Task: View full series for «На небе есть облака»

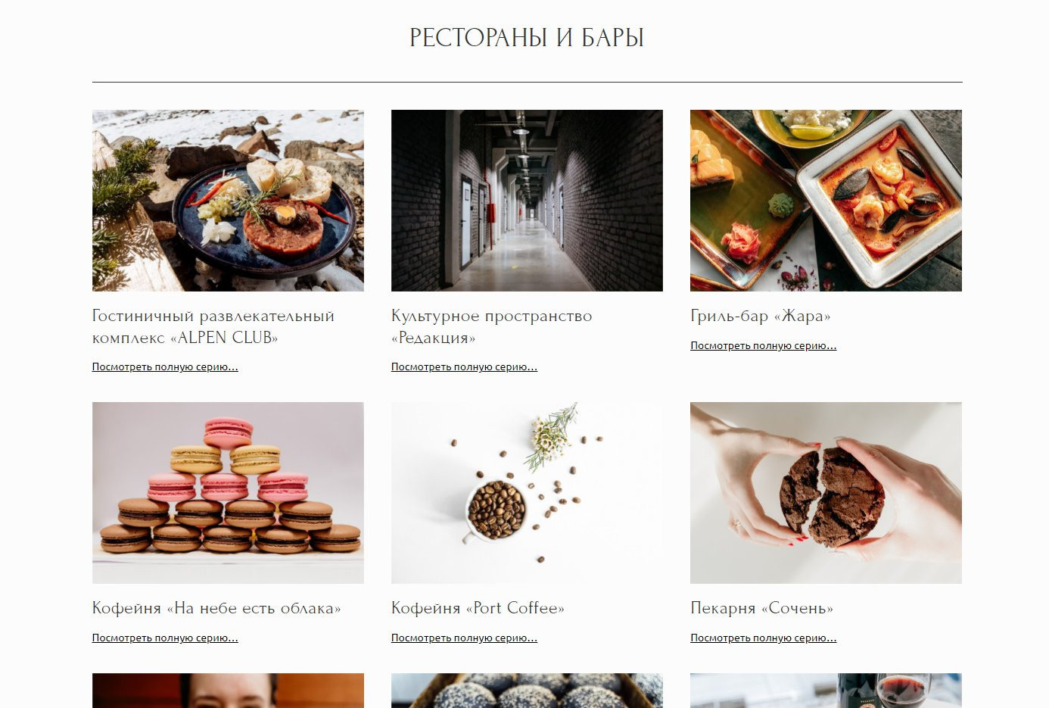Action: pyautogui.click(x=165, y=638)
